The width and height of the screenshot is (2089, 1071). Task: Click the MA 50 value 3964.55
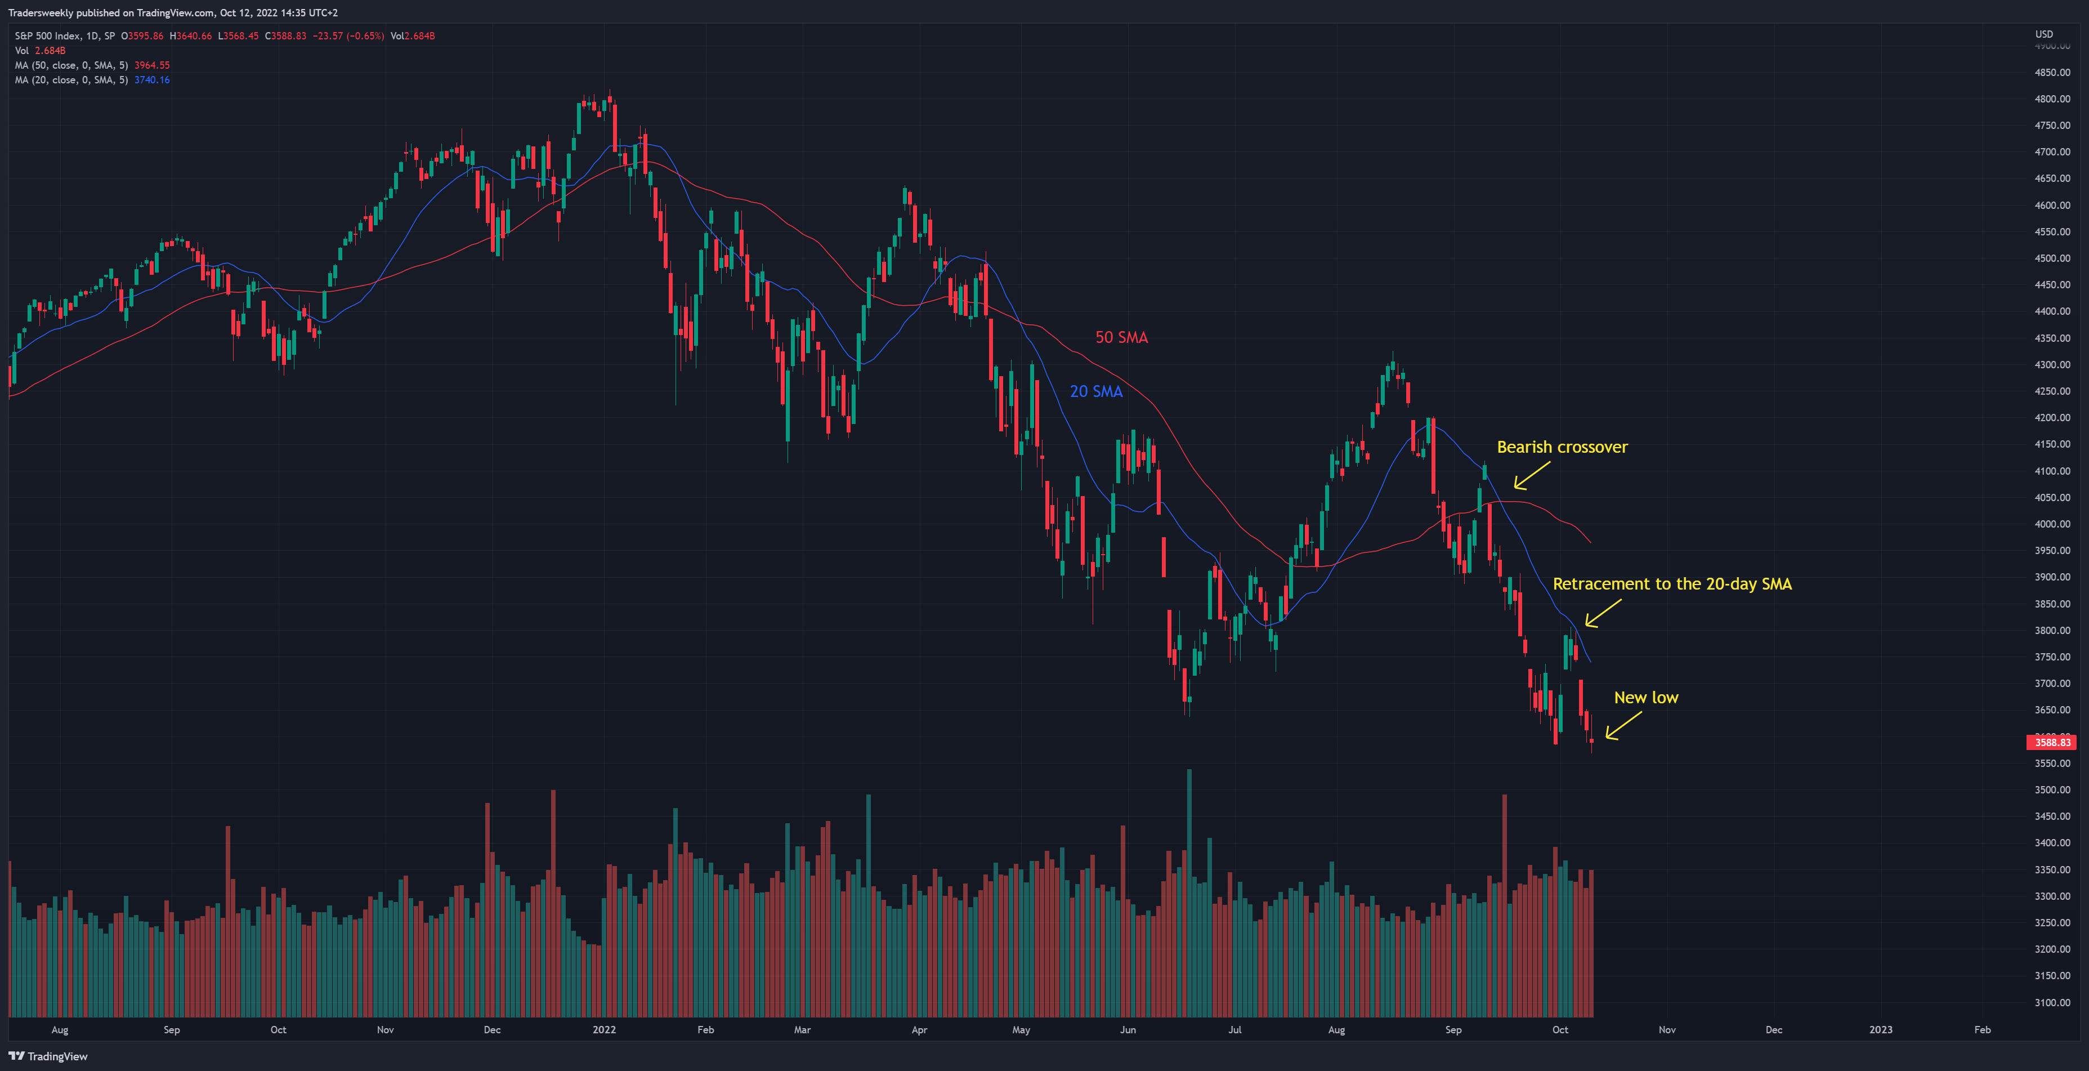pyautogui.click(x=151, y=65)
